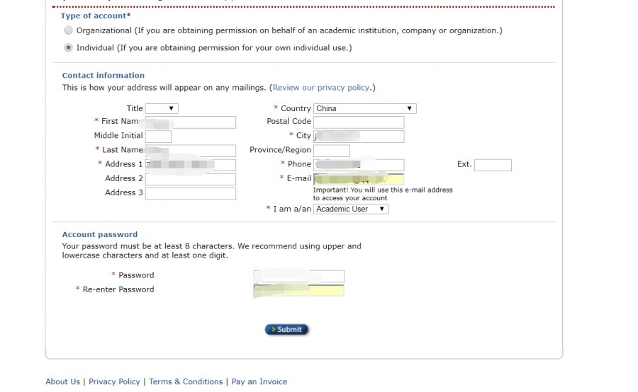The width and height of the screenshot is (638, 392).
Task: Click the Middle Initial input field
Action: point(158,136)
